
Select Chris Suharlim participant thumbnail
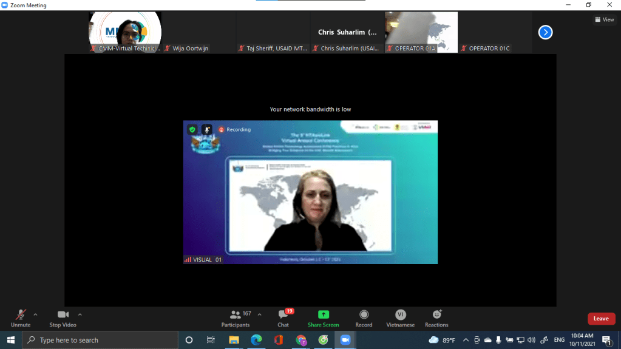pyautogui.click(x=348, y=32)
